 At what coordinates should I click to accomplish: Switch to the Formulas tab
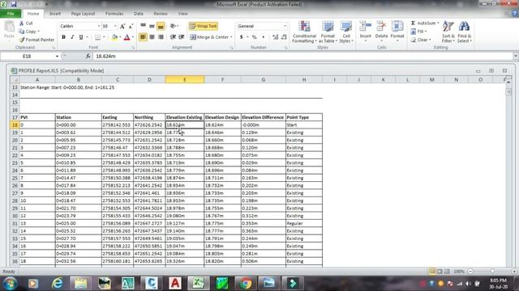click(x=114, y=14)
